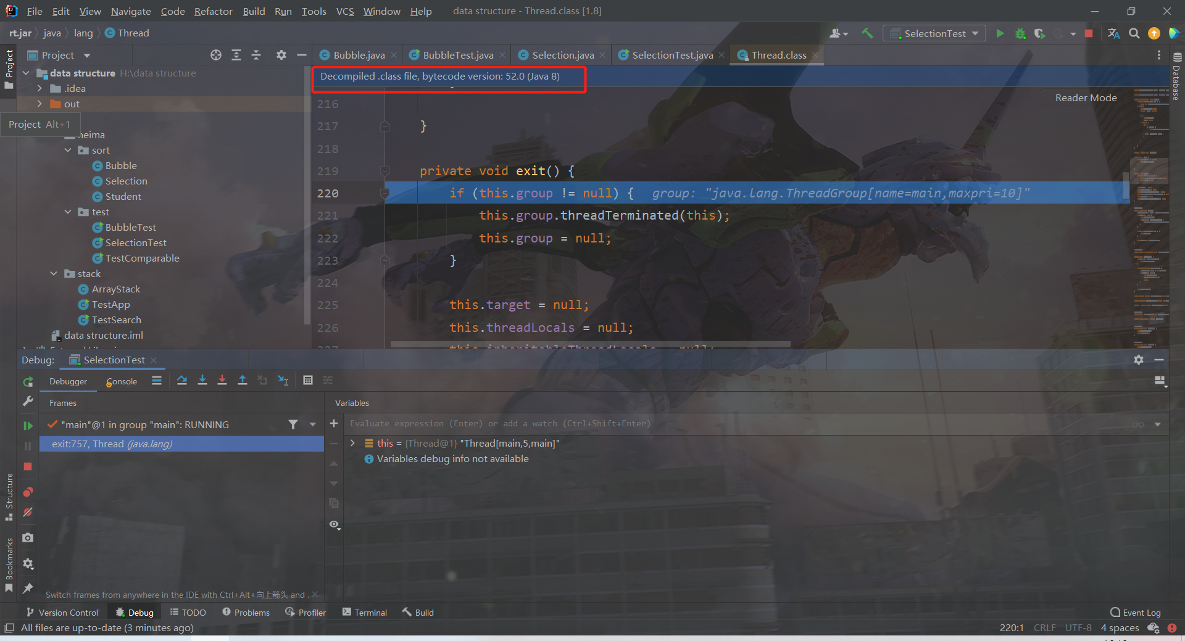Switch to the Bubble.java editor tab

coord(357,55)
